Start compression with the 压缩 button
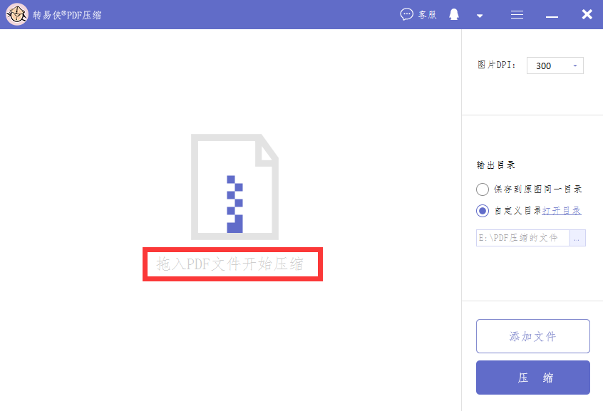603x411 pixels. click(x=533, y=378)
